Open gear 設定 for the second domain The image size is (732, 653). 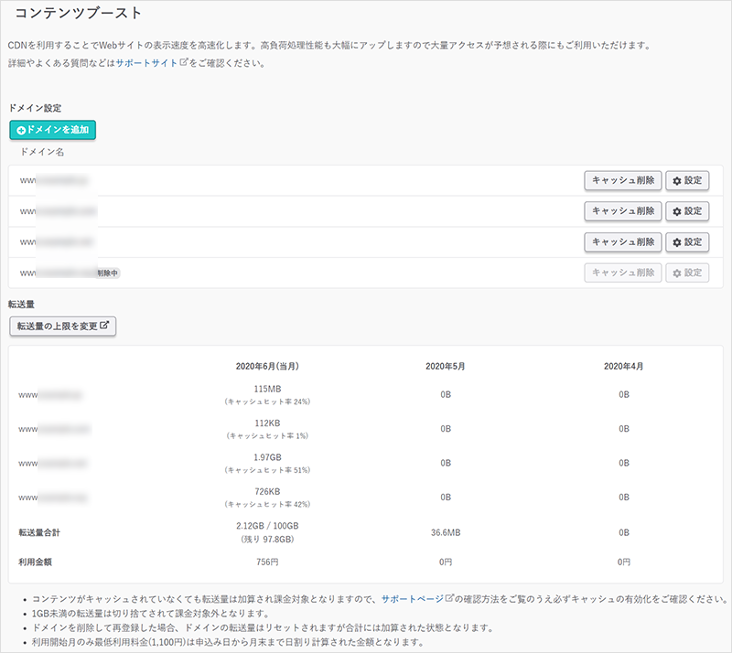[x=687, y=211]
